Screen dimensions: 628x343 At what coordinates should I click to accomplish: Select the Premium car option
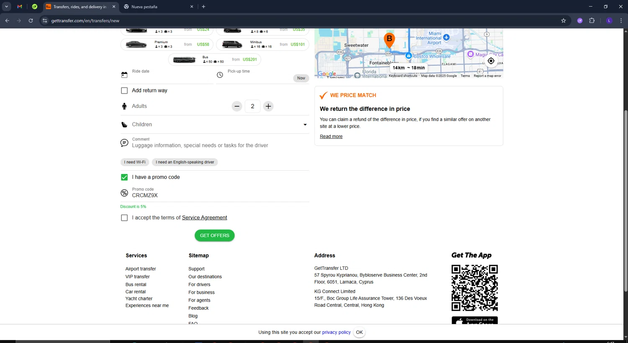click(x=167, y=44)
